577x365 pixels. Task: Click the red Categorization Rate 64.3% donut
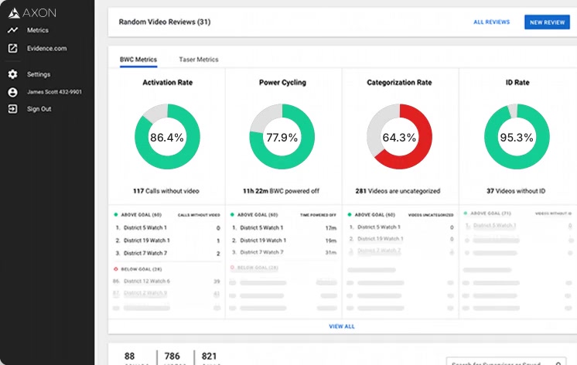tap(399, 137)
